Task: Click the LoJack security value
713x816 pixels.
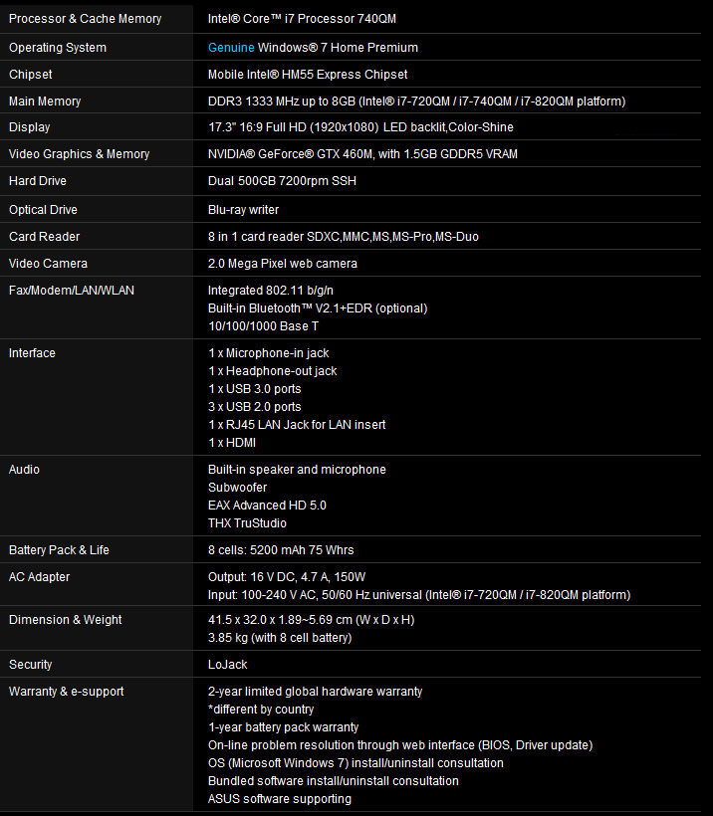Action: (227, 665)
